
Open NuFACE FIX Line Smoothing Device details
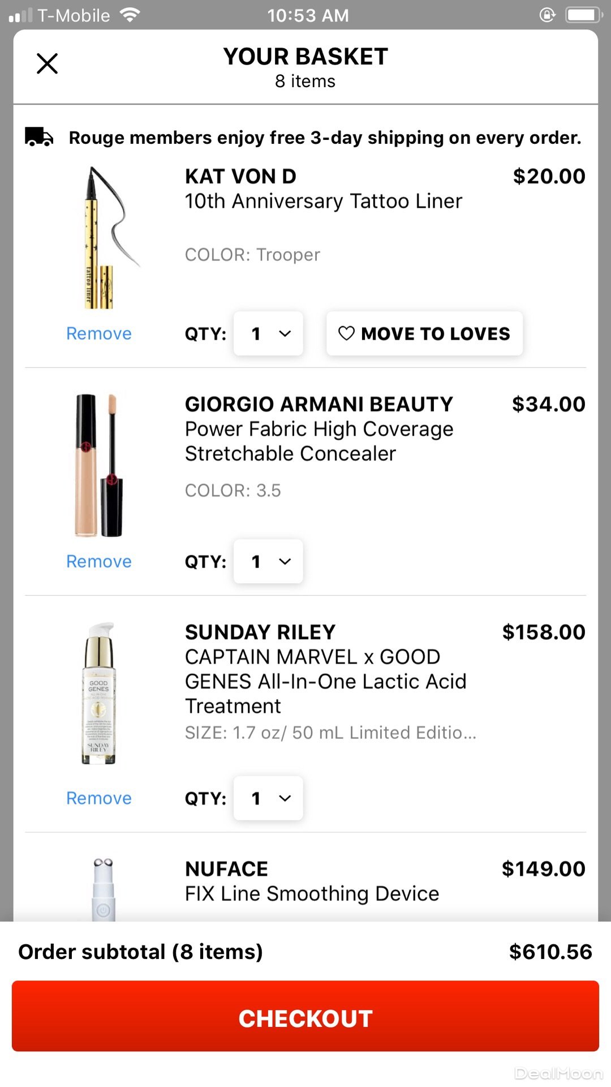(312, 893)
